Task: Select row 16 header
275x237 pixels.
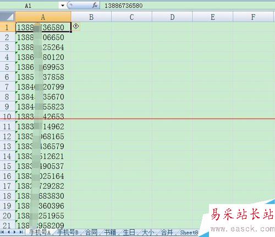Action: tap(7, 176)
